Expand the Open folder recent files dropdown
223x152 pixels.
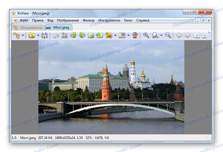tap(38, 35)
